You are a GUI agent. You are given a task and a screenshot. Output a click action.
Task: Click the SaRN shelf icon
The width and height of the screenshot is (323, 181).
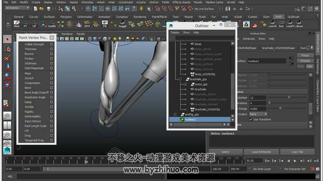pyautogui.click(x=52, y=24)
